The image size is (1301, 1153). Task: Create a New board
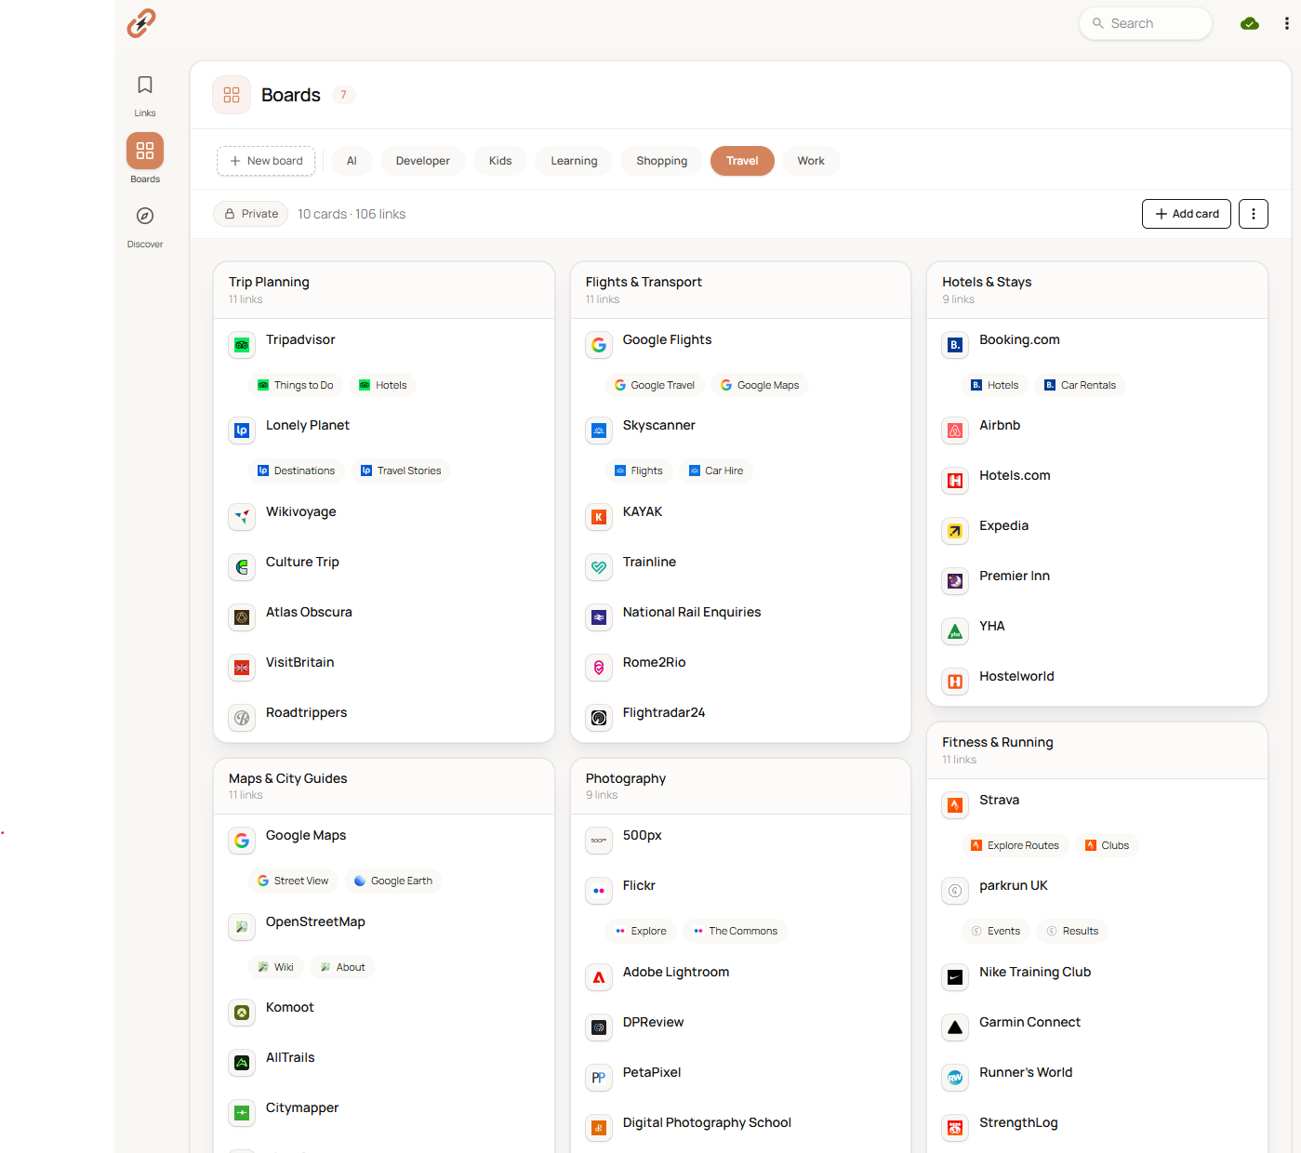pos(266,161)
